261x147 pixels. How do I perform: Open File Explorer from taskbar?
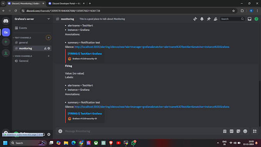coord(66,143)
